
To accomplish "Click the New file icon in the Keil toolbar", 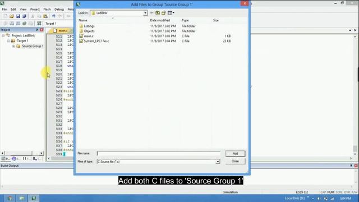I will coord(5,16).
